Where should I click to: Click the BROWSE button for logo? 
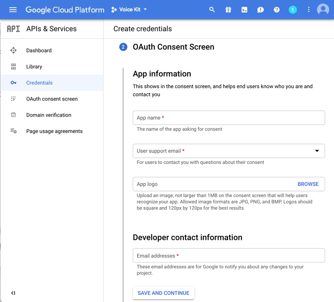tap(308, 184)
